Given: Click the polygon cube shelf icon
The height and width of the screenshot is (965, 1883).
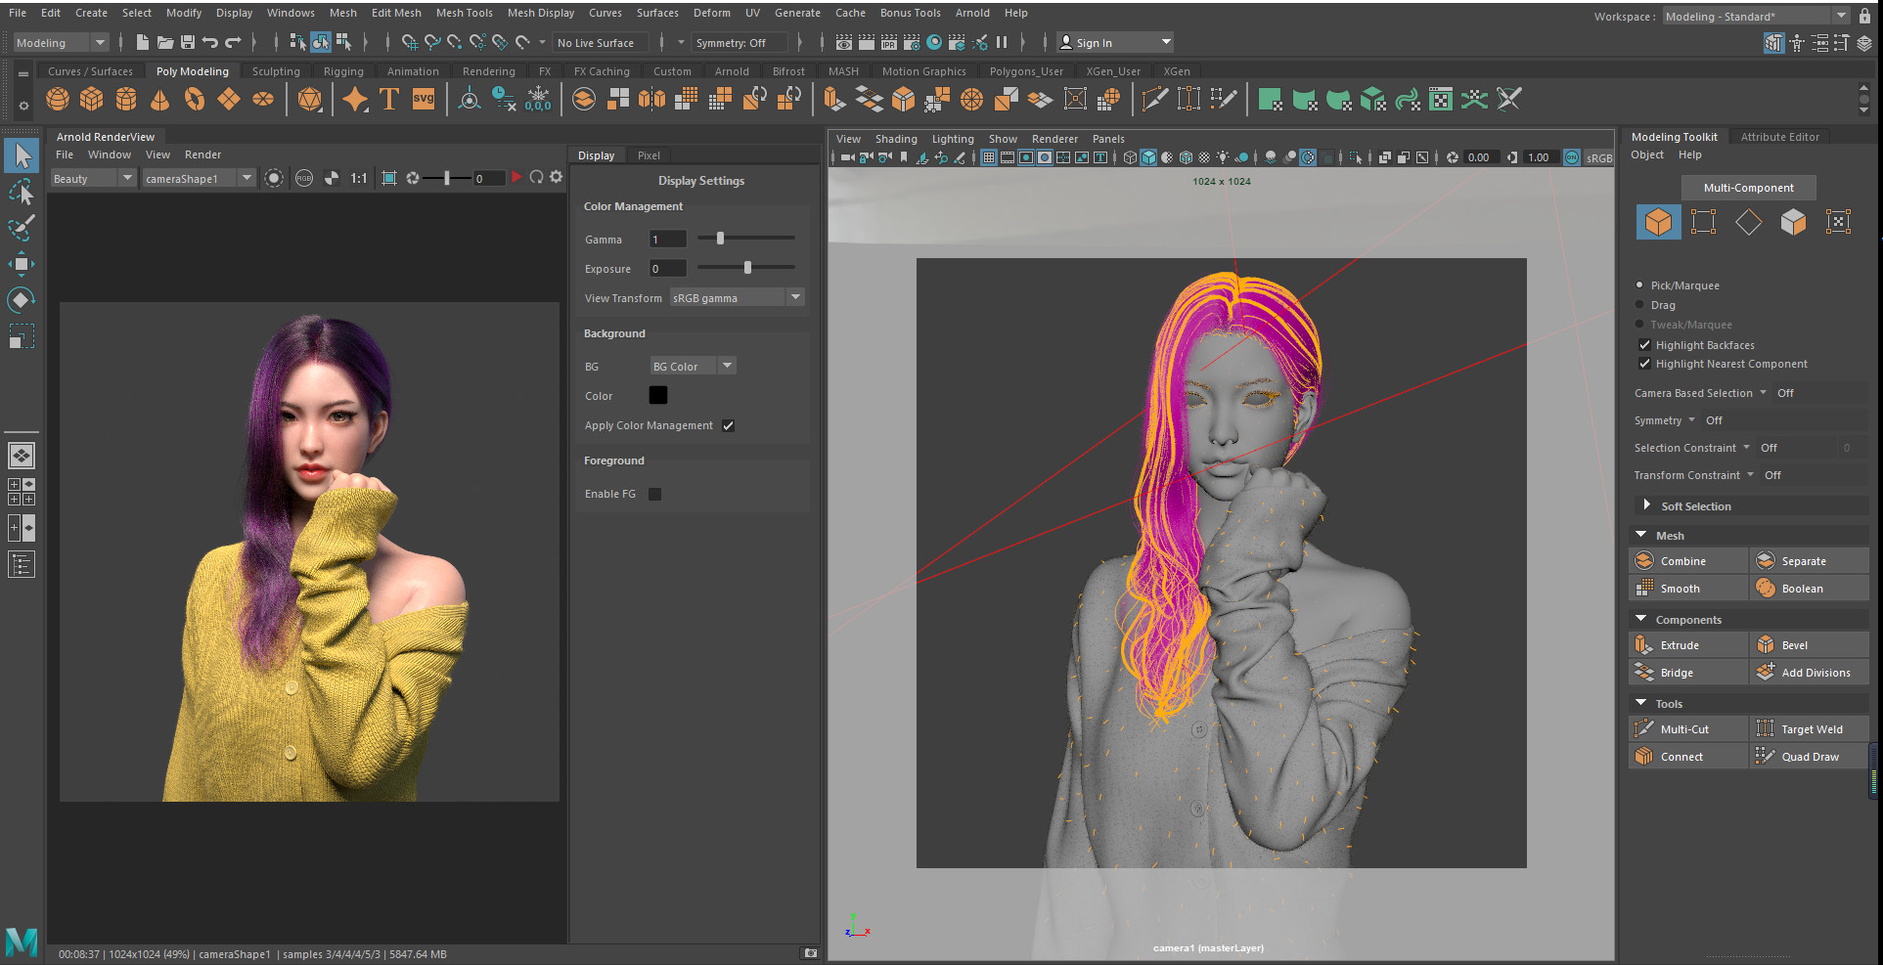Looking at the screenshot, I should tap(92, 100).
